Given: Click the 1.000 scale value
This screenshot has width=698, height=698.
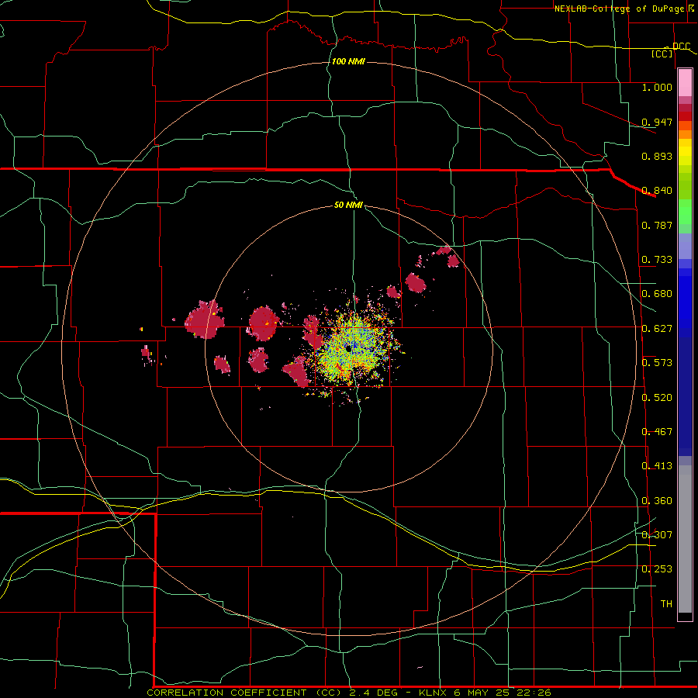Looking at the screenshot, I should 657,88.
